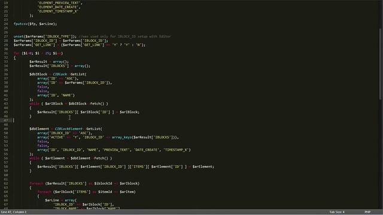Click the $itemId variable on line 64

click(x=105, y=192)
